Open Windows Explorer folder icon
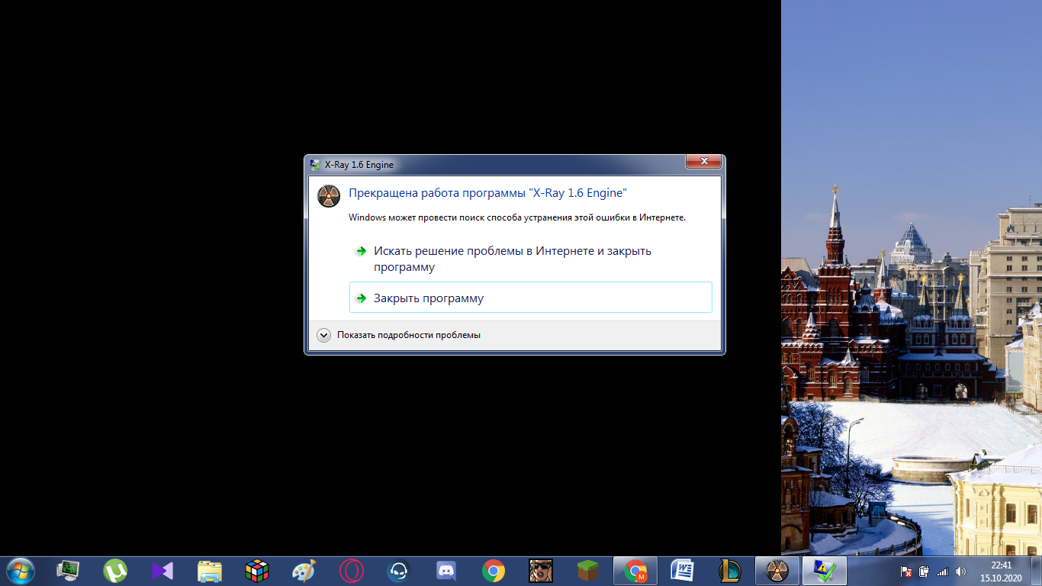The image size is (1042, 586). (x=210, y=571)
